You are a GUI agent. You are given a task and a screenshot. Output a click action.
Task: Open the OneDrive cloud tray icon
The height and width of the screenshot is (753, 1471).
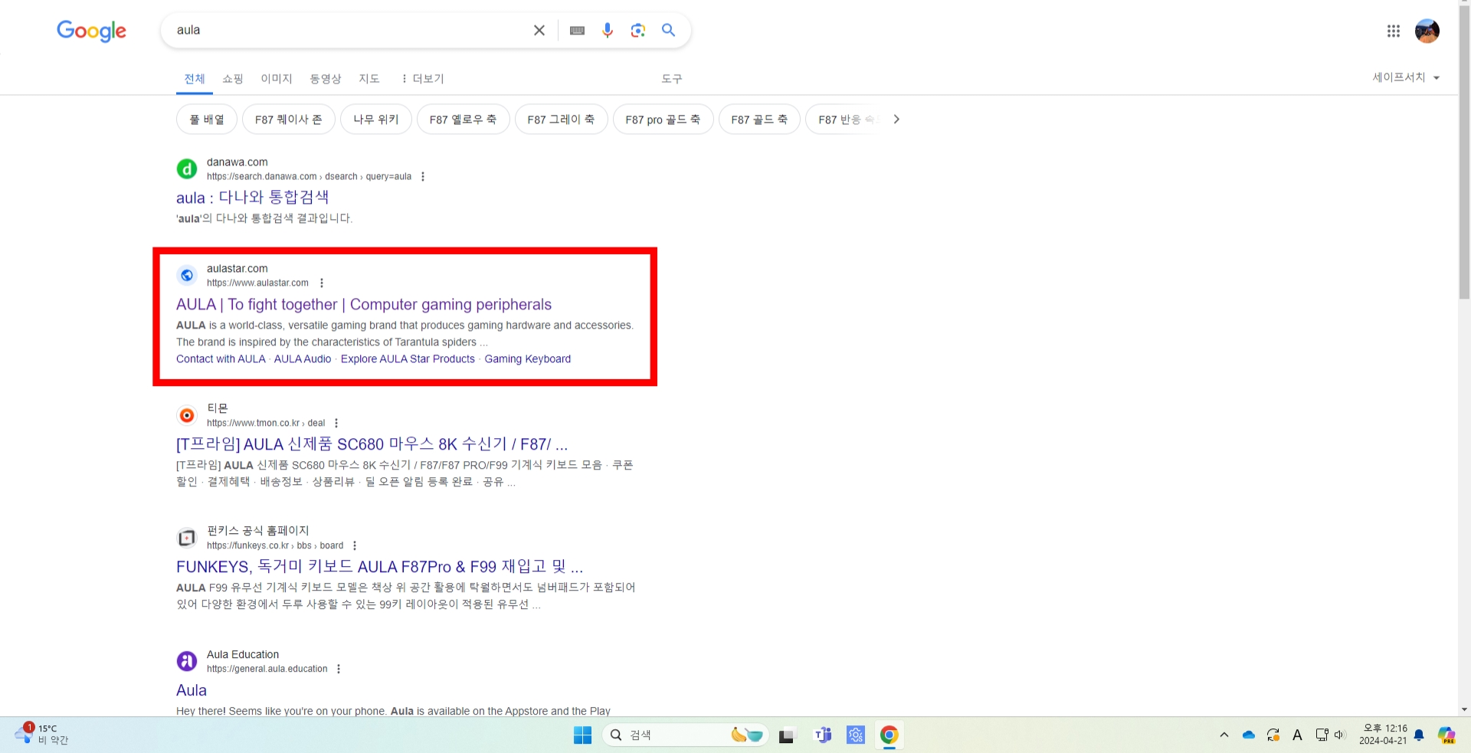[1249, 735]
